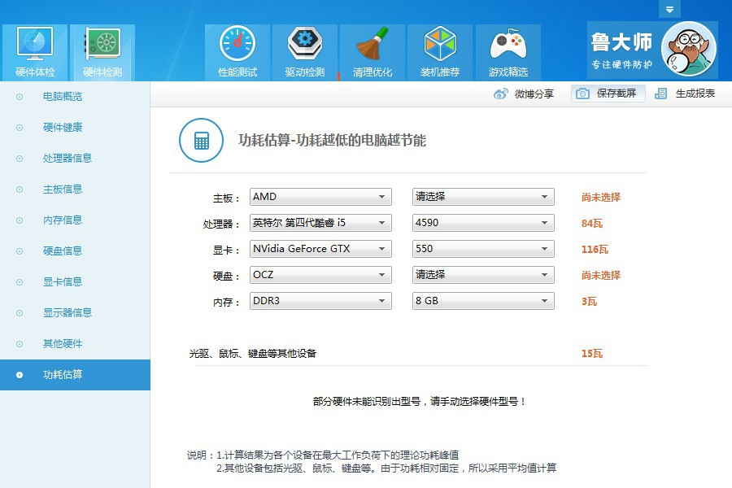Screen dimensions: 732x488
Task: Click the 116瓦 graphics card power value
Action: (x=595, y=250)
